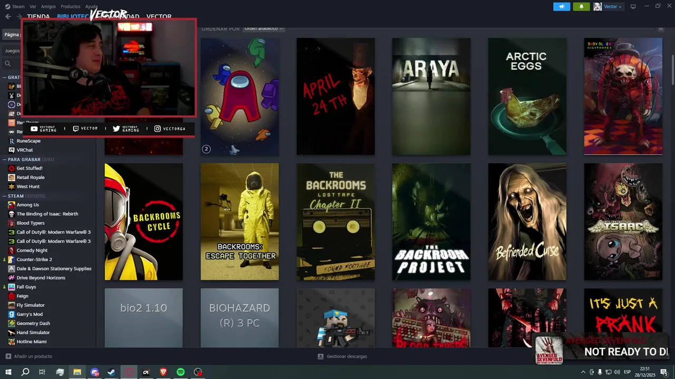This screenshot has width=675, height=379.
Task: Click the Feign sidebar icon
Action: 12,296
